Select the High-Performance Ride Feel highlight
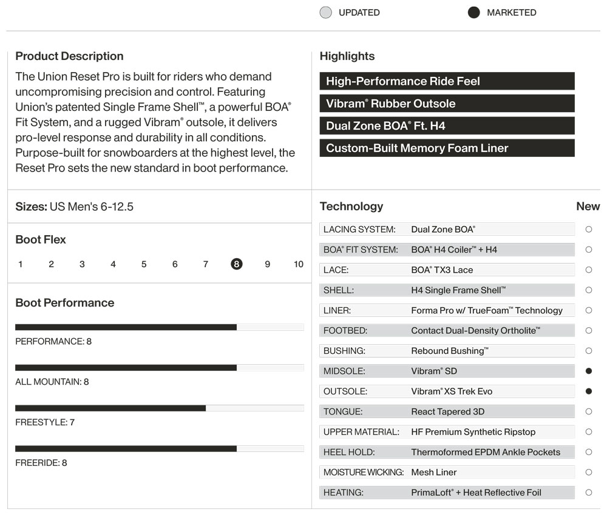607x515 pixels. tap(447, 81)
